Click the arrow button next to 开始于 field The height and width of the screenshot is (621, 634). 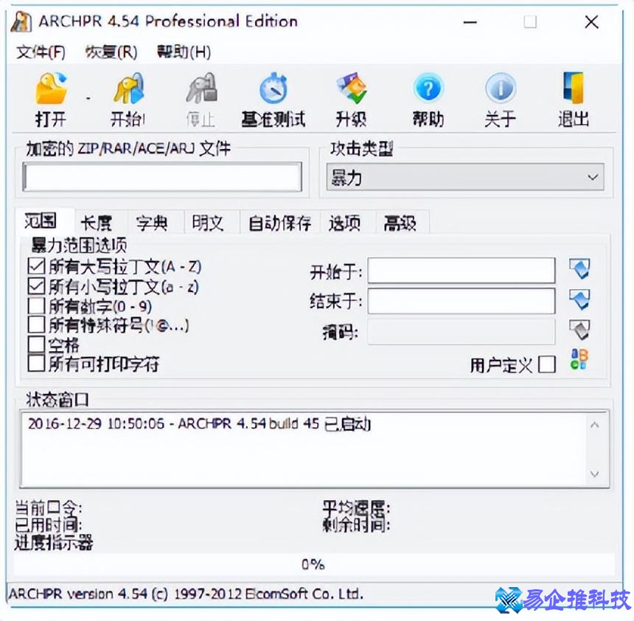[579, 269]
